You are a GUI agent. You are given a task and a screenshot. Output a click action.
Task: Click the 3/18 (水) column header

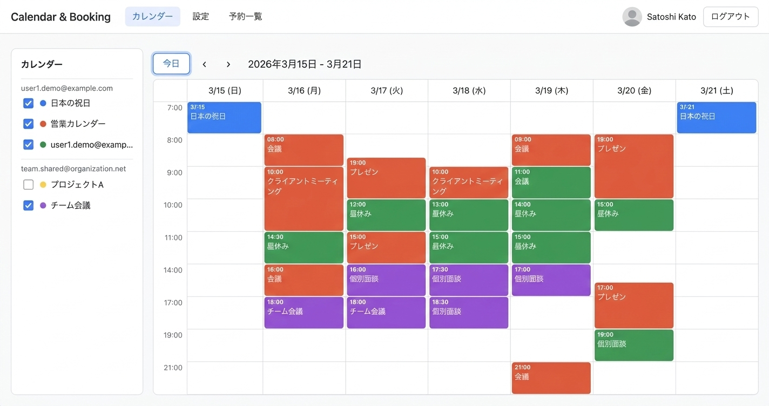click(469, 90)
